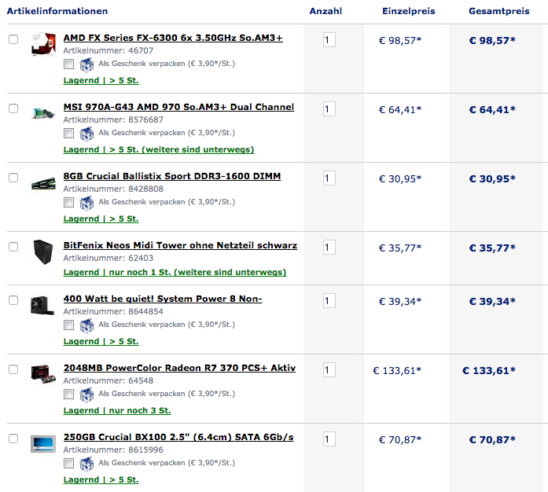Open the BitFenix Neos Midi Tower link
Image resolution: width=548 pixels, height=492 pixels.
click(180, 245)
